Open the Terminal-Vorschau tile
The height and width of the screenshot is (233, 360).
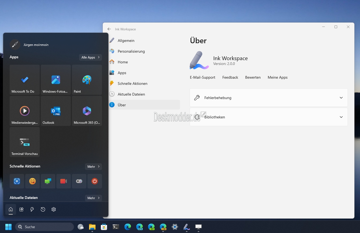point(25,142)
